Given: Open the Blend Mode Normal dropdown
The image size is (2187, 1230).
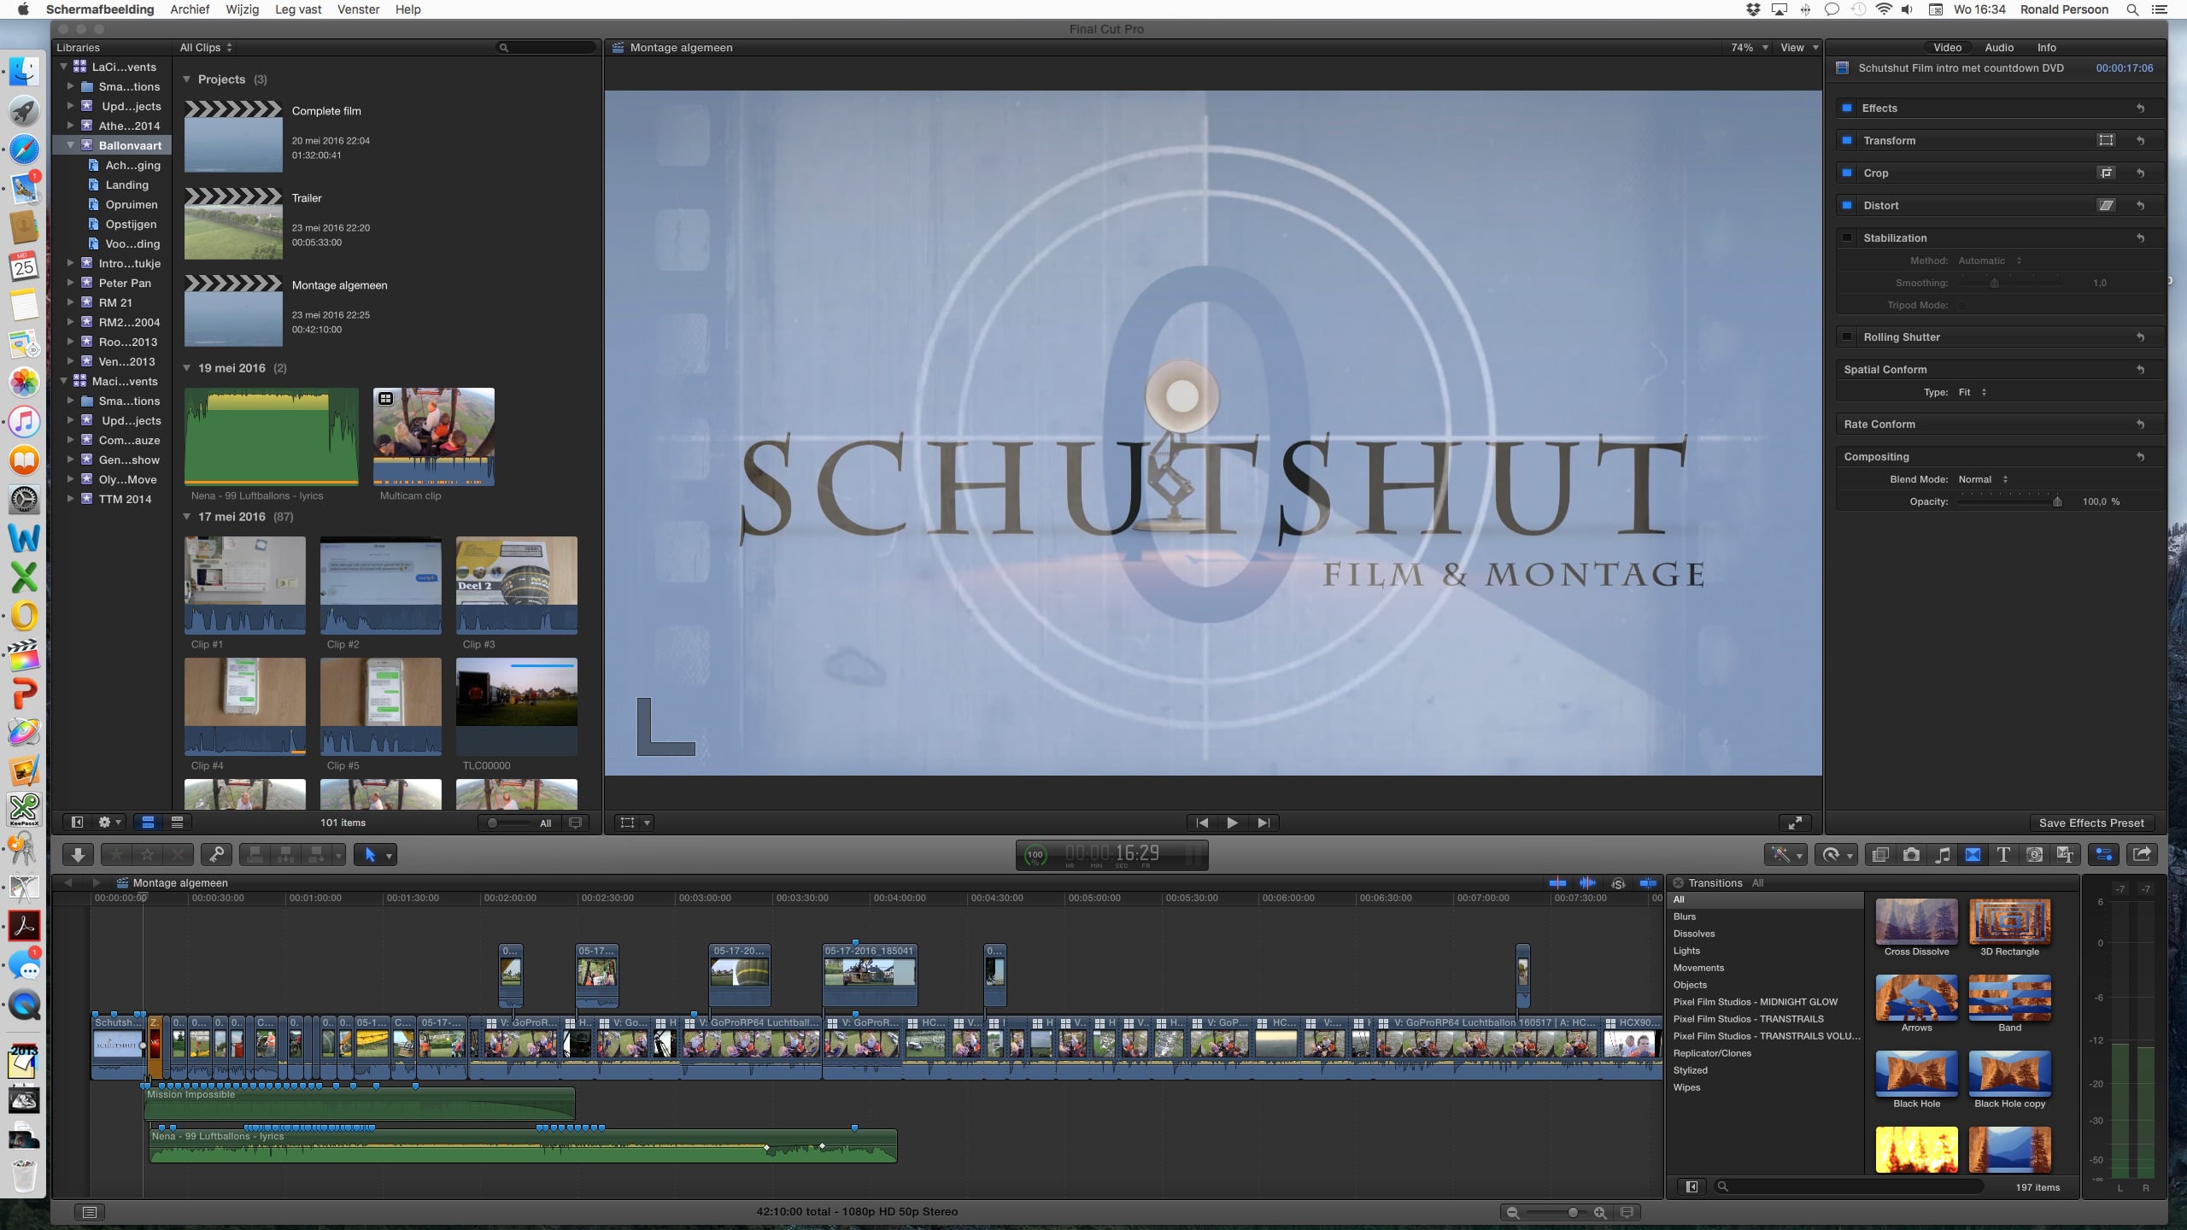Looking at the screenshot, I should [x=1983, y=479].
